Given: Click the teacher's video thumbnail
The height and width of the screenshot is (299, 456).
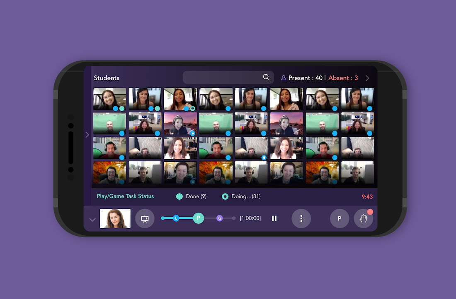Looking at the screenshot, I should pos(115,218).
